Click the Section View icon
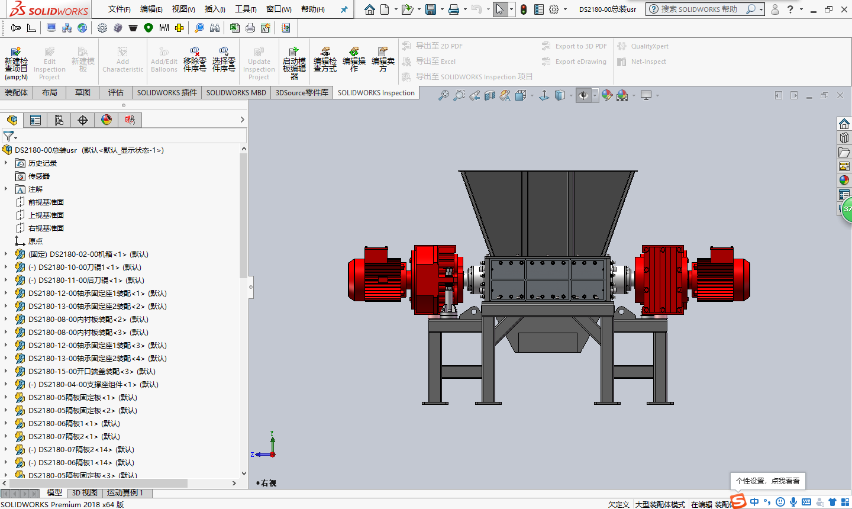The height and width of the screenshot is (509, 852). pyautogui.click(x=489, y=95)
